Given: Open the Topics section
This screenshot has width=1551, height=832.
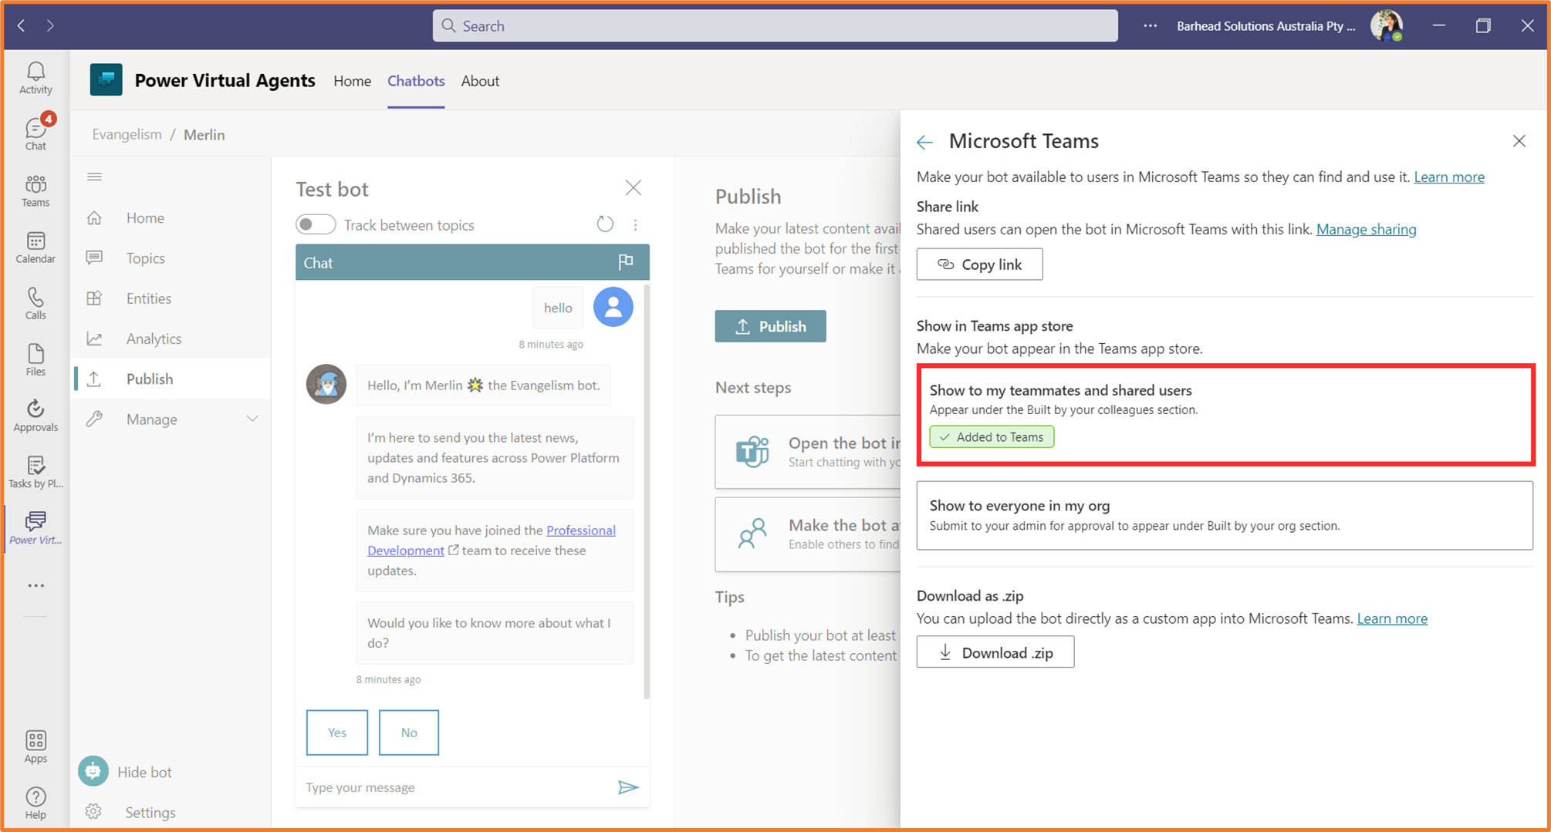Looking at the screenshot, I should 145,258.
